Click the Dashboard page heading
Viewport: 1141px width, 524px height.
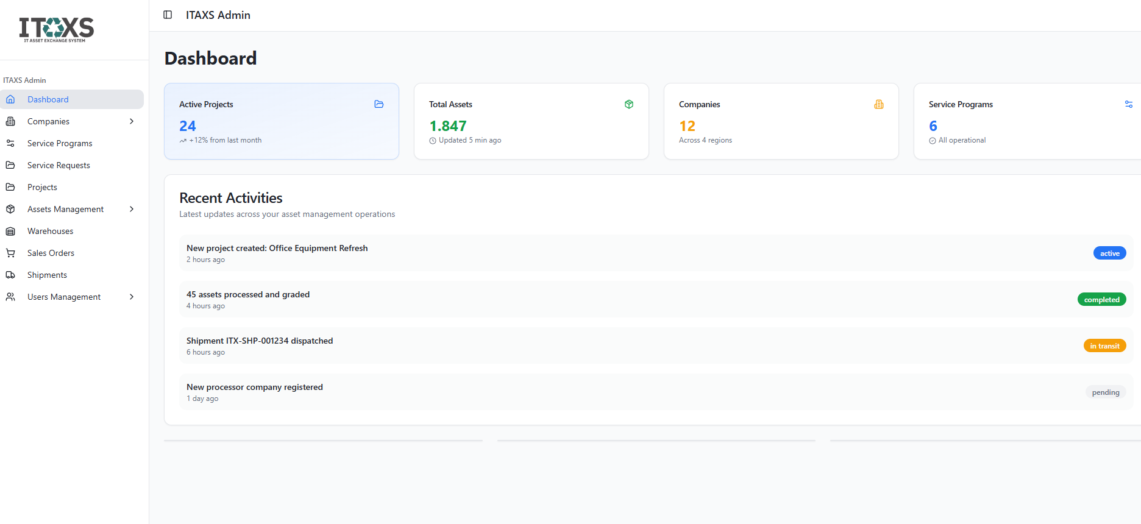pyautogui.click(x=211, y=58)
